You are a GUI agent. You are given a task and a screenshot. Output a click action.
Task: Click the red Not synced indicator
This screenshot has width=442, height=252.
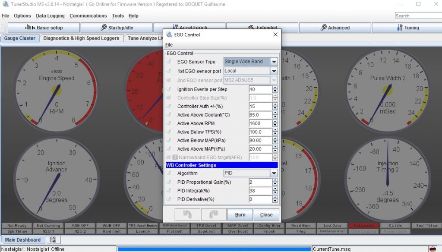point(363,226)
